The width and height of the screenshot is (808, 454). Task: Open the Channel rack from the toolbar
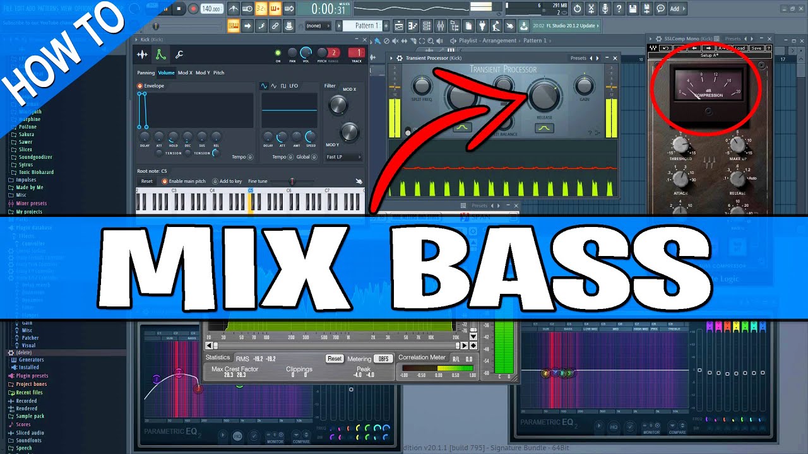427,26
